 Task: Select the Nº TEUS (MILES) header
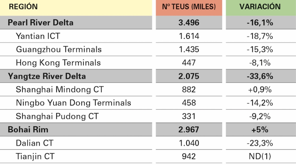point(189,7)
